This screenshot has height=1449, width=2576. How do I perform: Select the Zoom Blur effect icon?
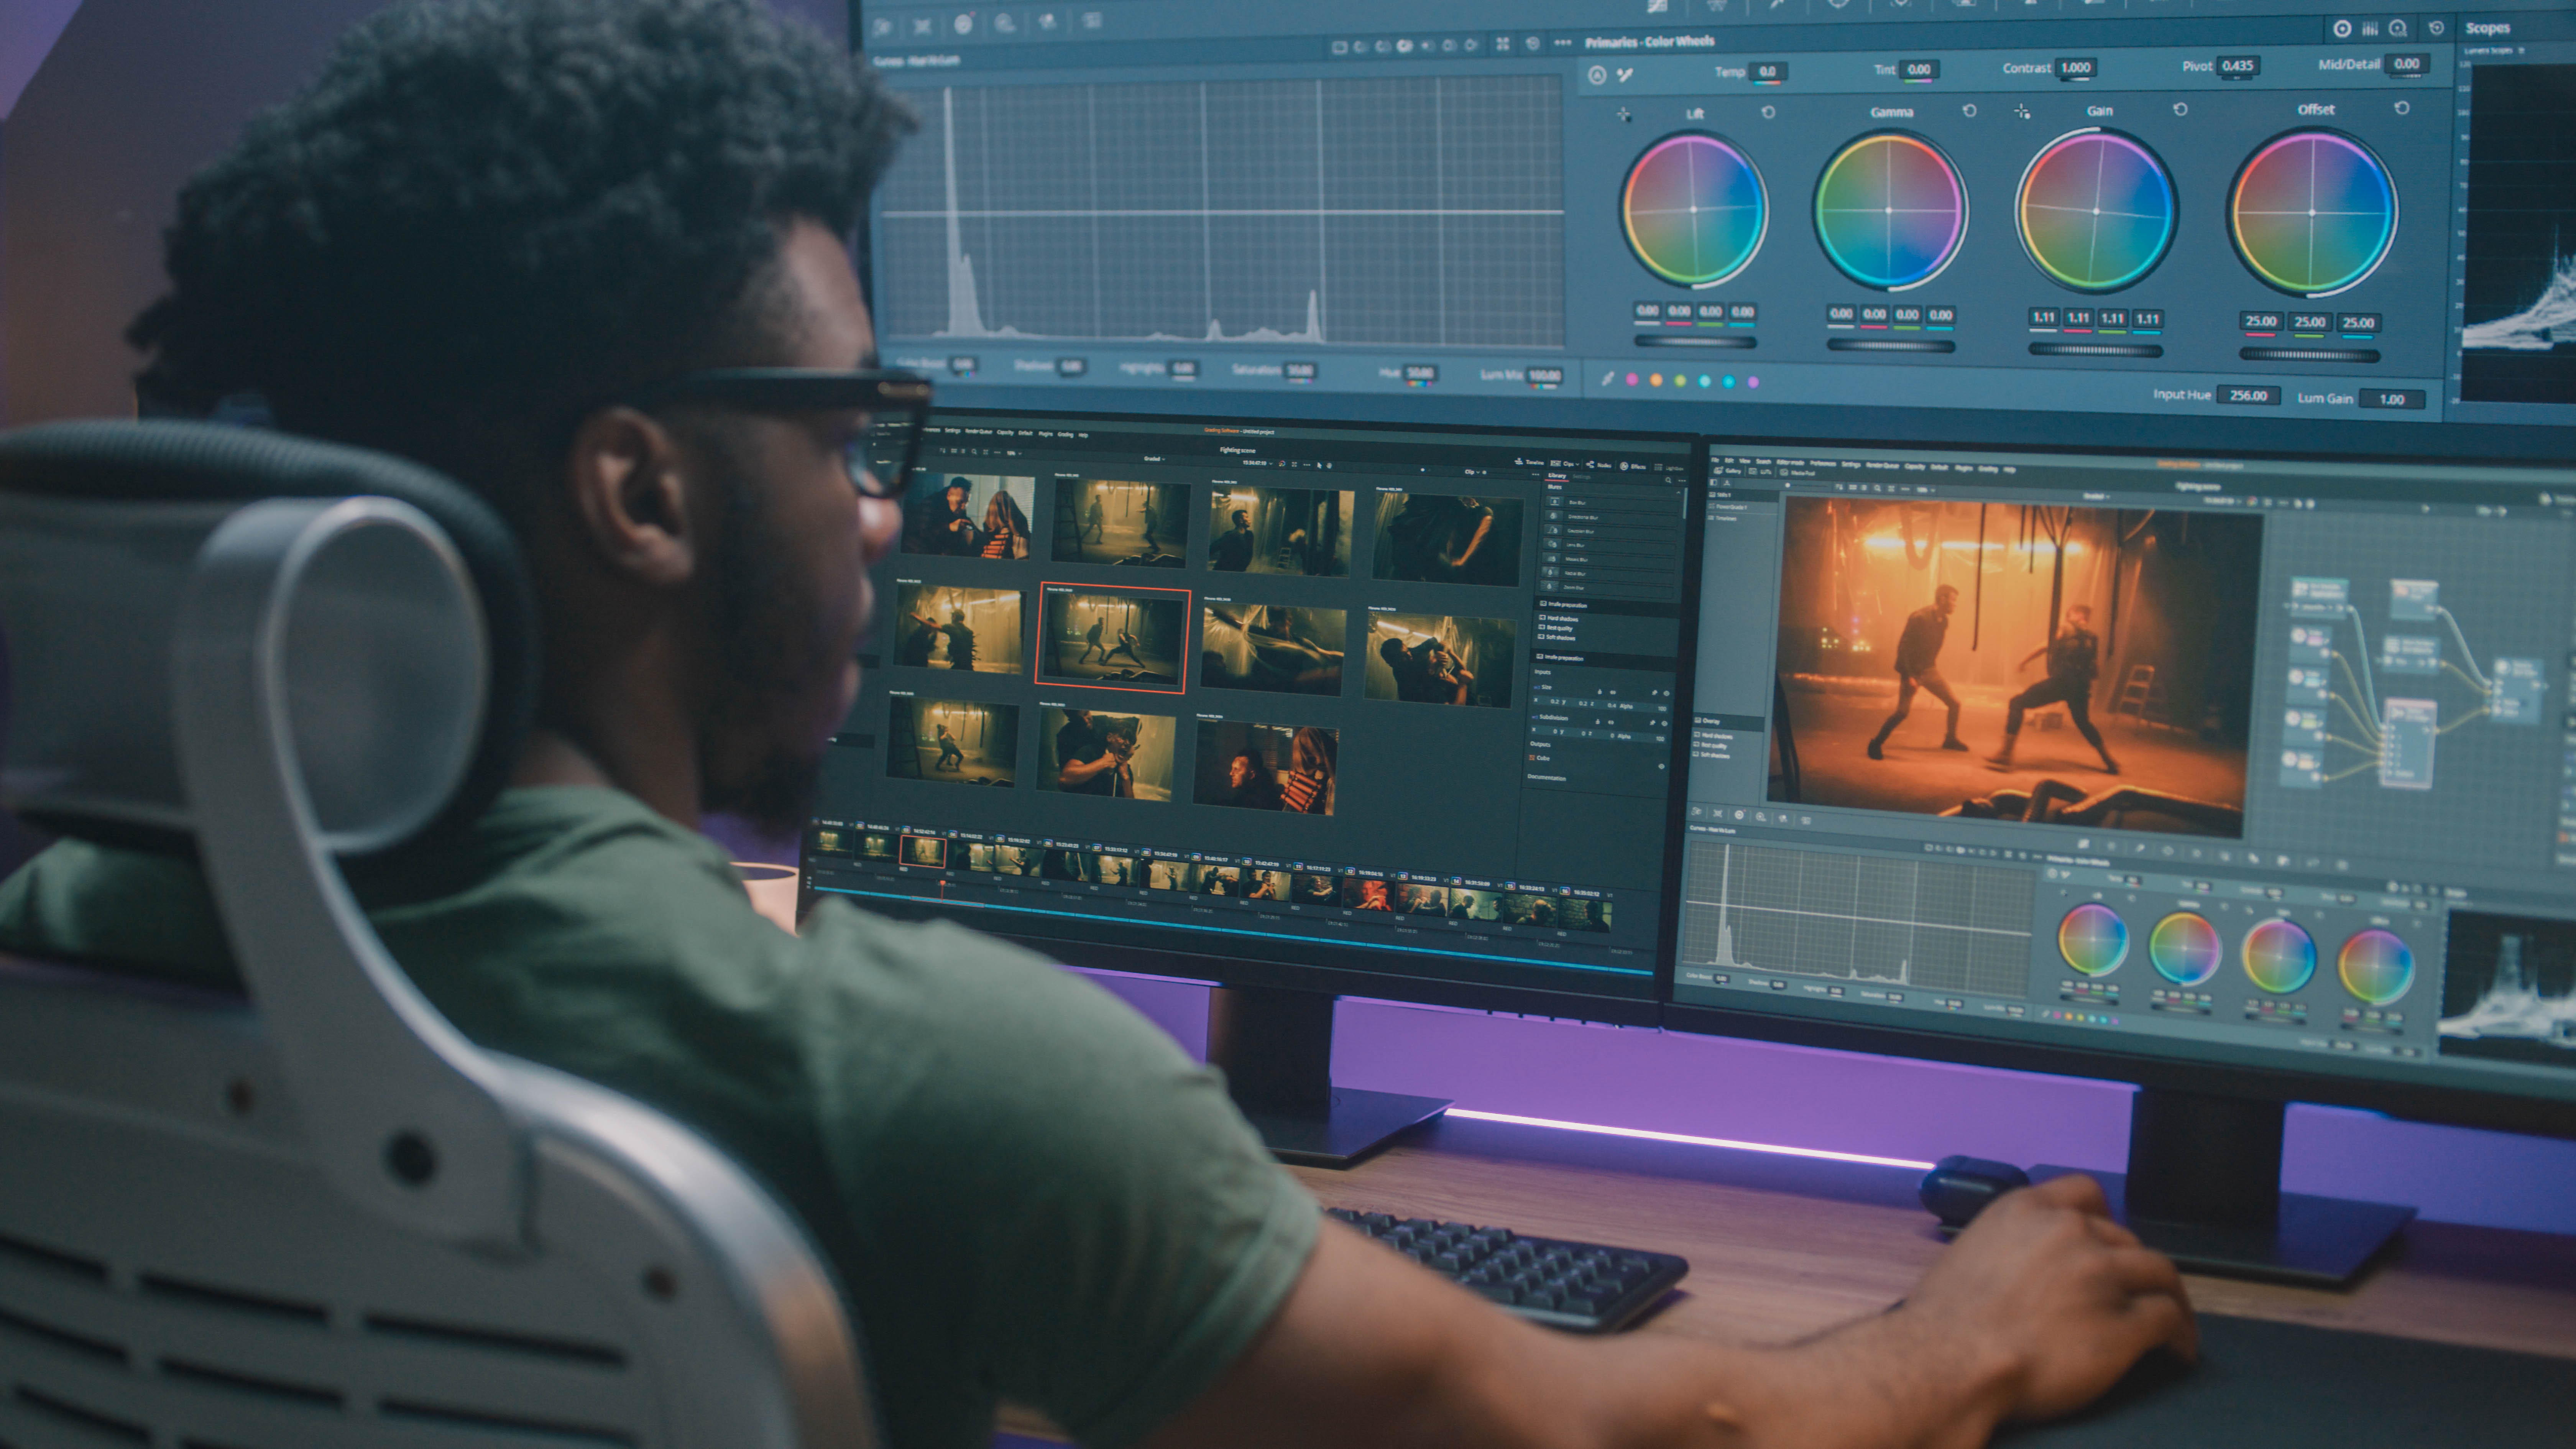[x=1549, y=586]
